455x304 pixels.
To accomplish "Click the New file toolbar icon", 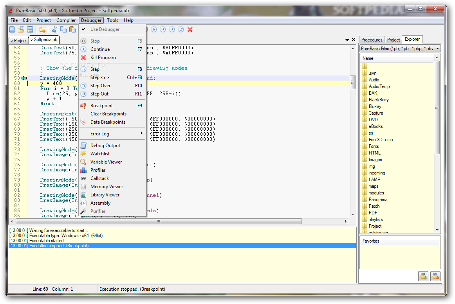I will click(x=12, y=29).
